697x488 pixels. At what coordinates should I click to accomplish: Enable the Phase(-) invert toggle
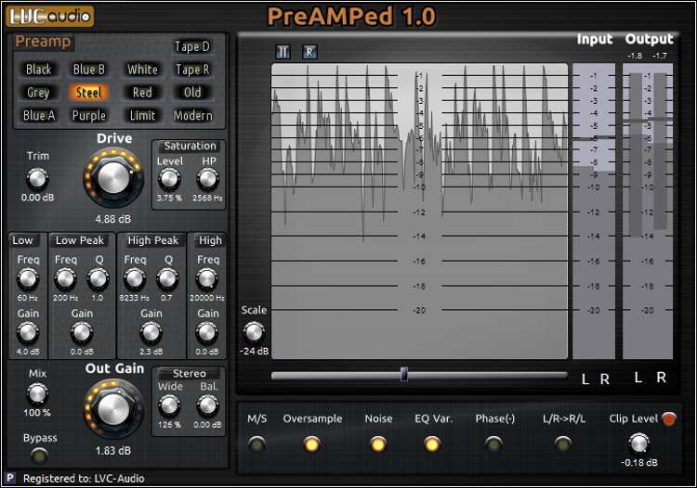493,444
